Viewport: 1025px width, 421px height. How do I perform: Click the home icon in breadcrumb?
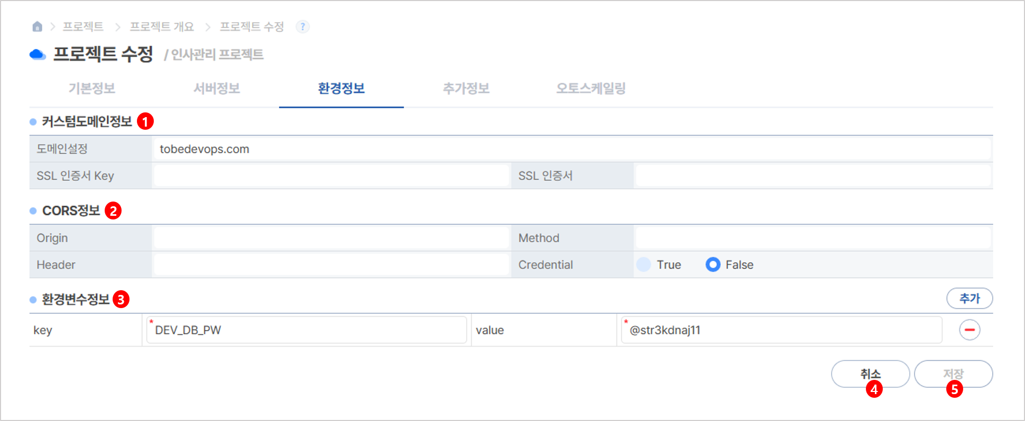pos(37,26)
